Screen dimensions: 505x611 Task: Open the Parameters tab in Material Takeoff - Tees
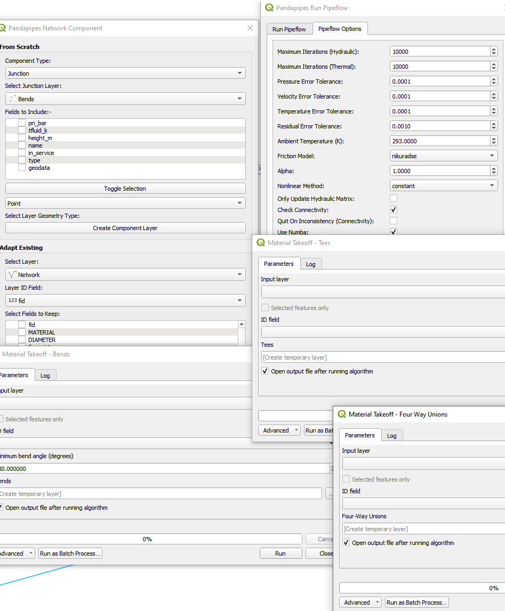(x=279, y=264)
